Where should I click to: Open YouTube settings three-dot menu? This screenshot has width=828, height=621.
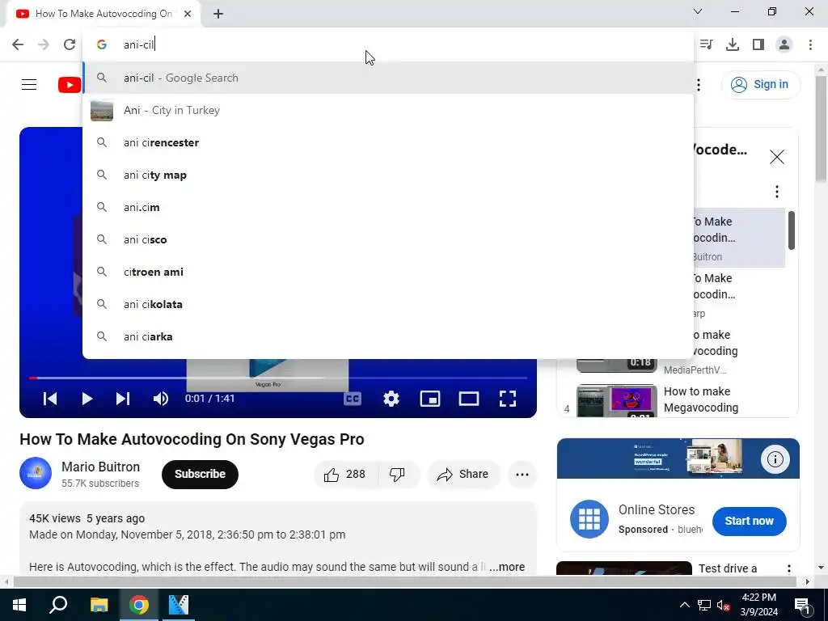699,84
